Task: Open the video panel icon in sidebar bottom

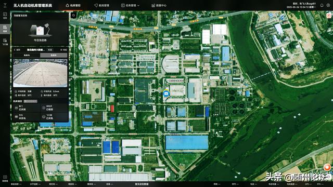Action: 5,178
